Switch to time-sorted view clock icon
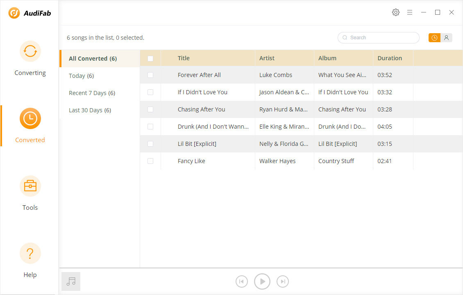 [434, 38]
